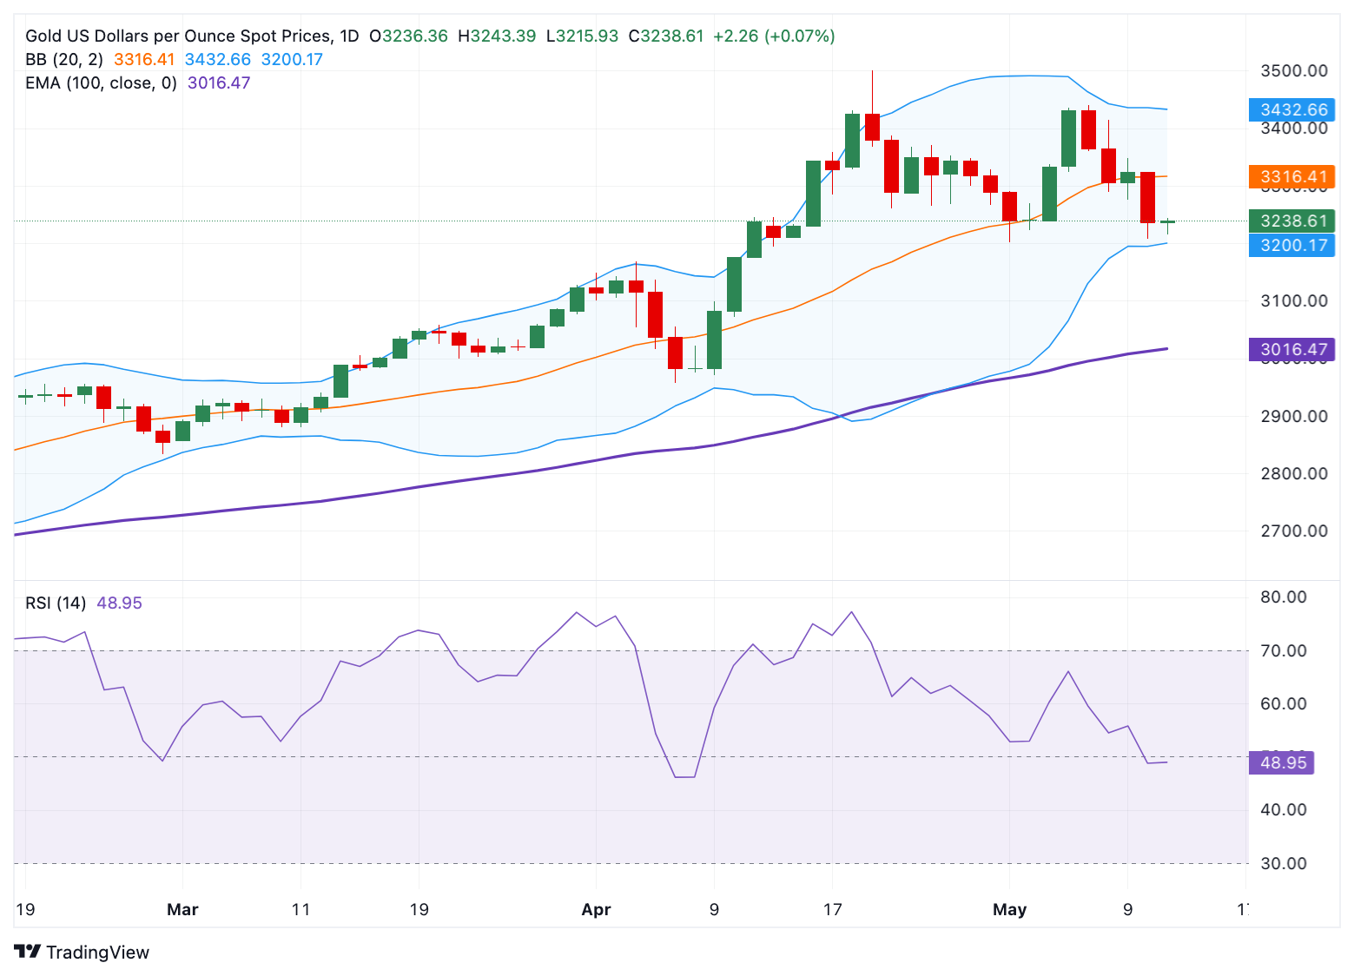Click the May label on time axis

[x=1009, y=909]
